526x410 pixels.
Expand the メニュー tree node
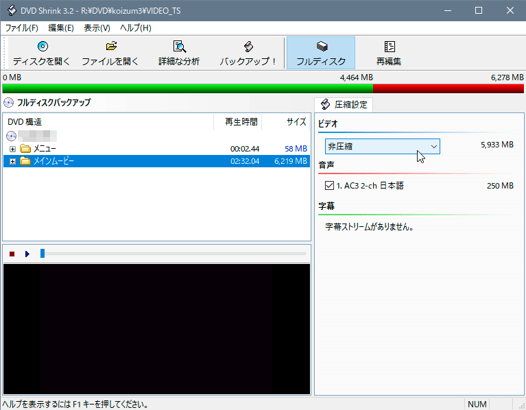[12, 149]
